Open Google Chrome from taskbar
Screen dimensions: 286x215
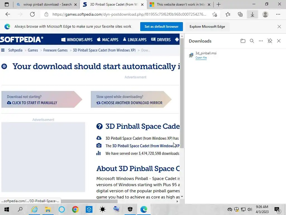coord(75,209)
